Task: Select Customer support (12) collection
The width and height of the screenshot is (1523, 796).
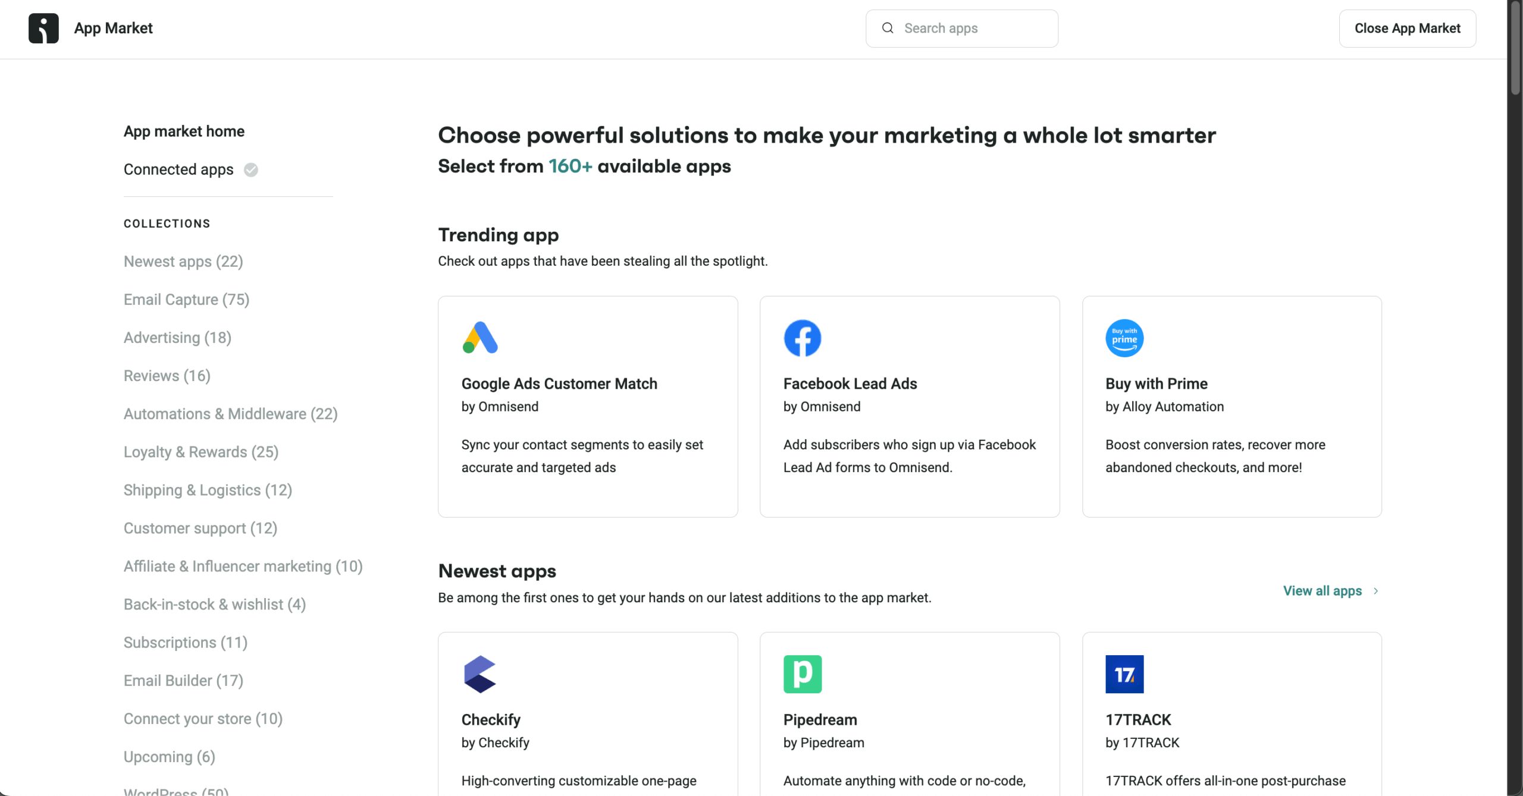Action: coord(200,528)
